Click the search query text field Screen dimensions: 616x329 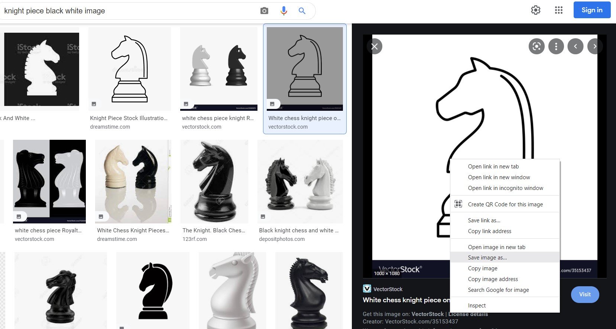pyautogui.click(x=128, y=11)
